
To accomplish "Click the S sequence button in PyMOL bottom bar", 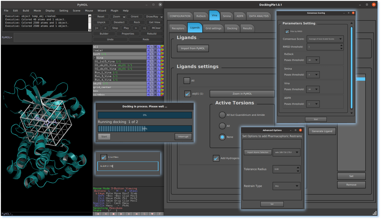I will [144, 214].
